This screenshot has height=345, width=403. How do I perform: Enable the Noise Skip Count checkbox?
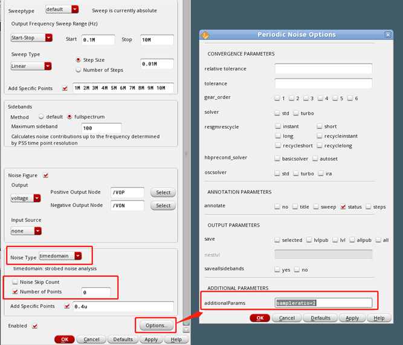pos(15,282)
